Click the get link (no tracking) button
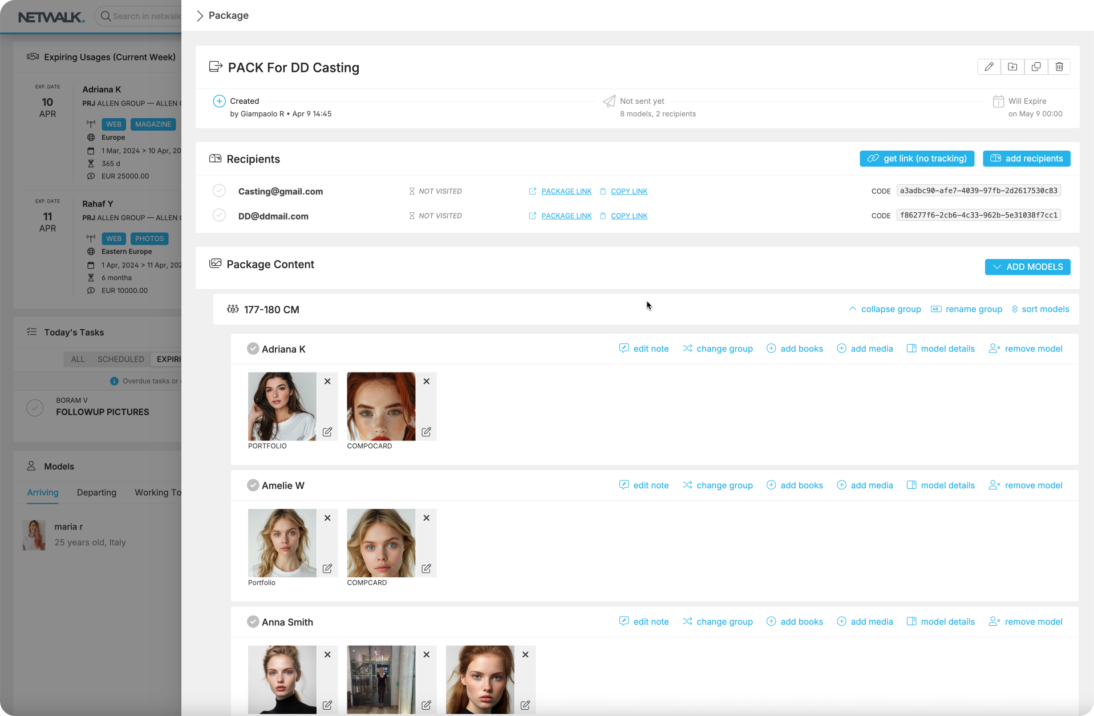The image size is (1094, 716). (x=916, y=158)
